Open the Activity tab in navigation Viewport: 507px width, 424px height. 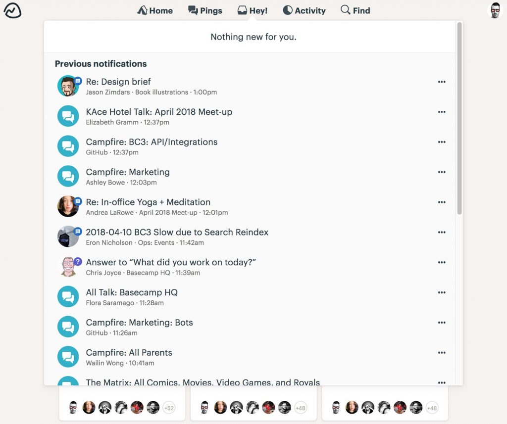pyautogui.click(x=304, y=10)
